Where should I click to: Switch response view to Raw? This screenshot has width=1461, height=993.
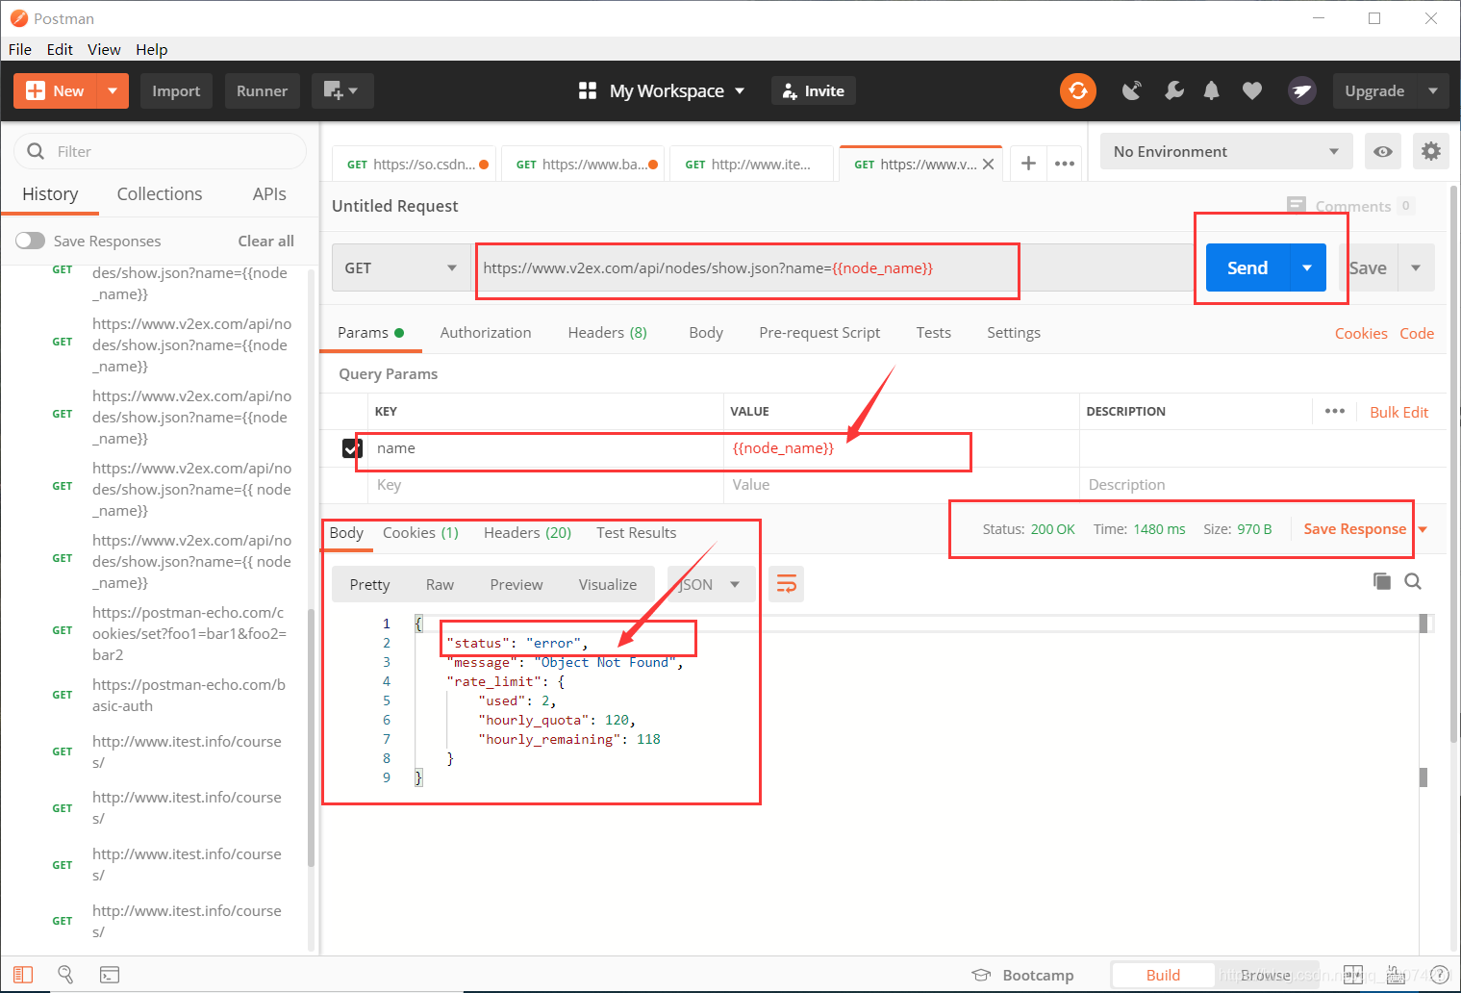point(440,584)
